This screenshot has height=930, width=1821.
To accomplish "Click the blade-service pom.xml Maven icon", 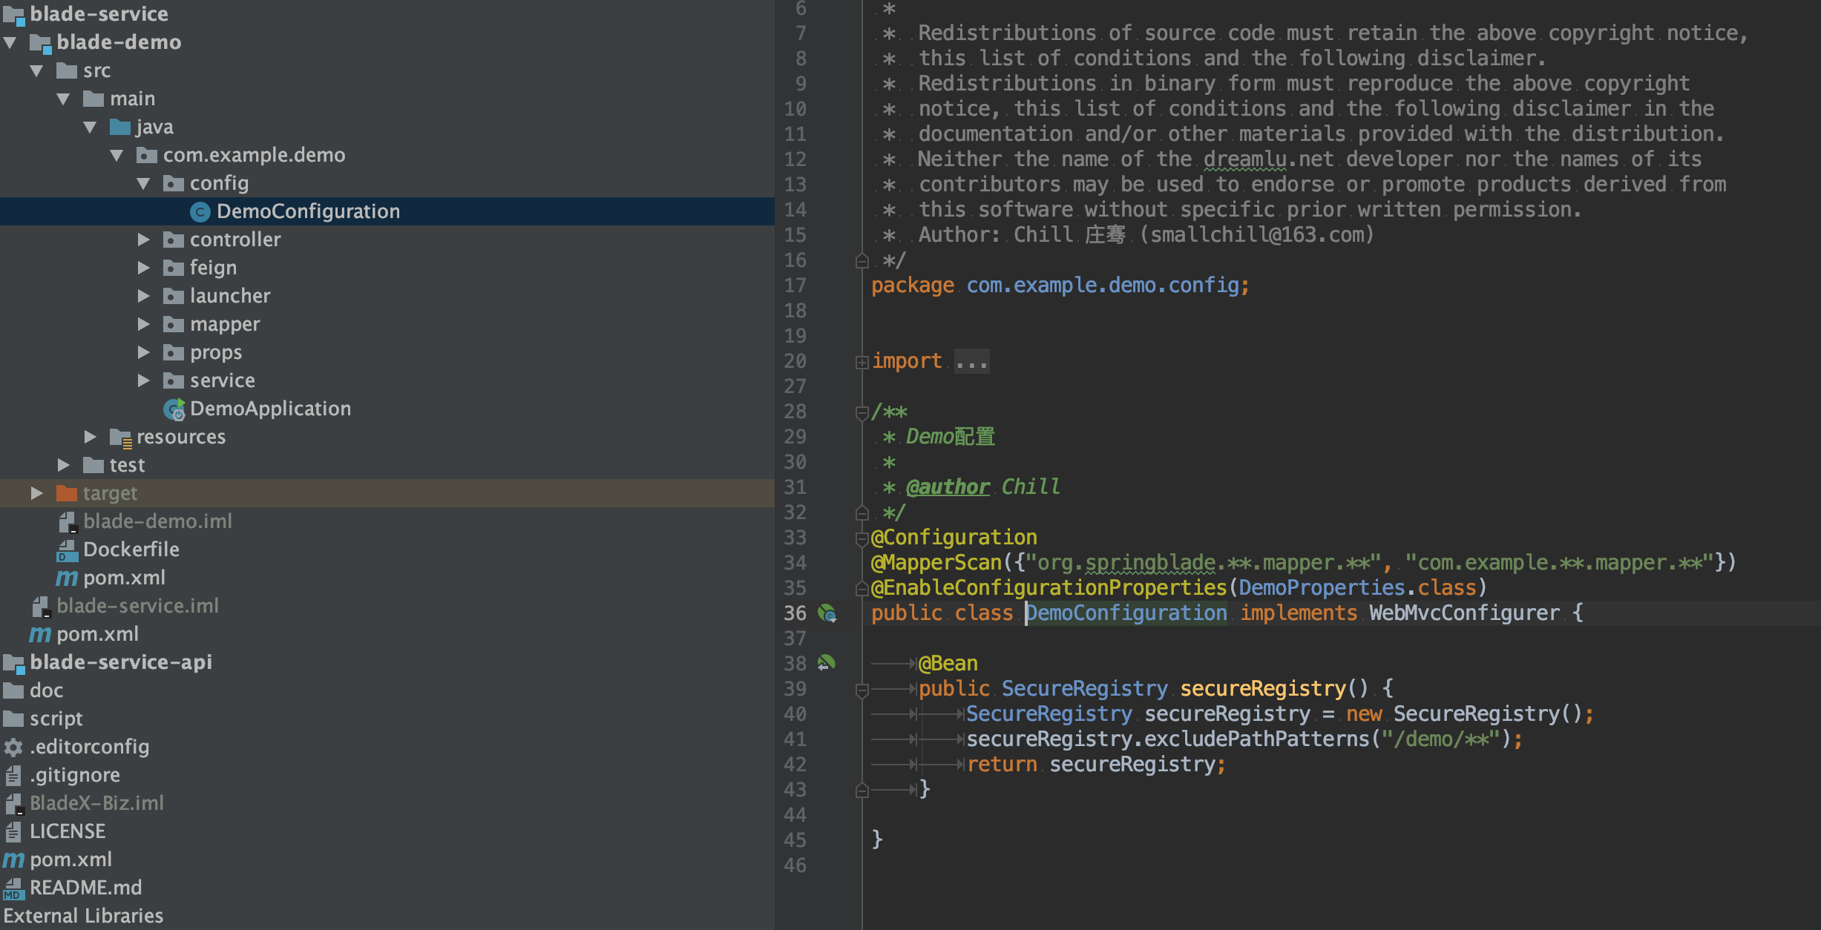I will click(x=40, y=634).
